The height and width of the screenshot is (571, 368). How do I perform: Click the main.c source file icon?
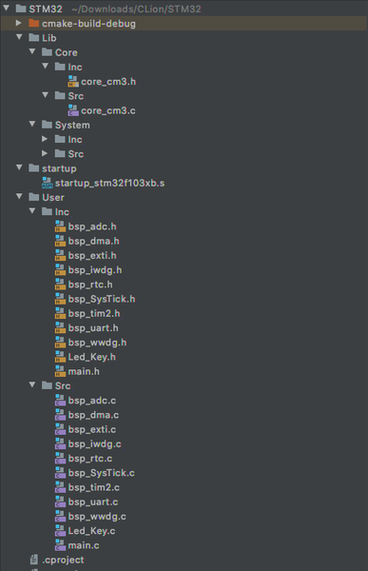60,545
